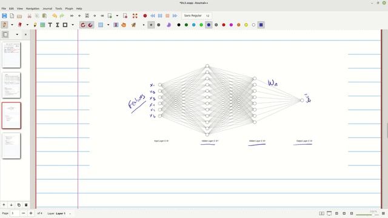Select the Highlighter tool

(35, 25)
